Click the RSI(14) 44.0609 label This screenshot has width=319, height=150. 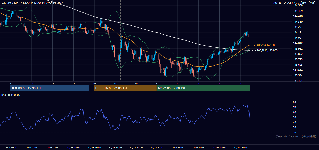11,95
